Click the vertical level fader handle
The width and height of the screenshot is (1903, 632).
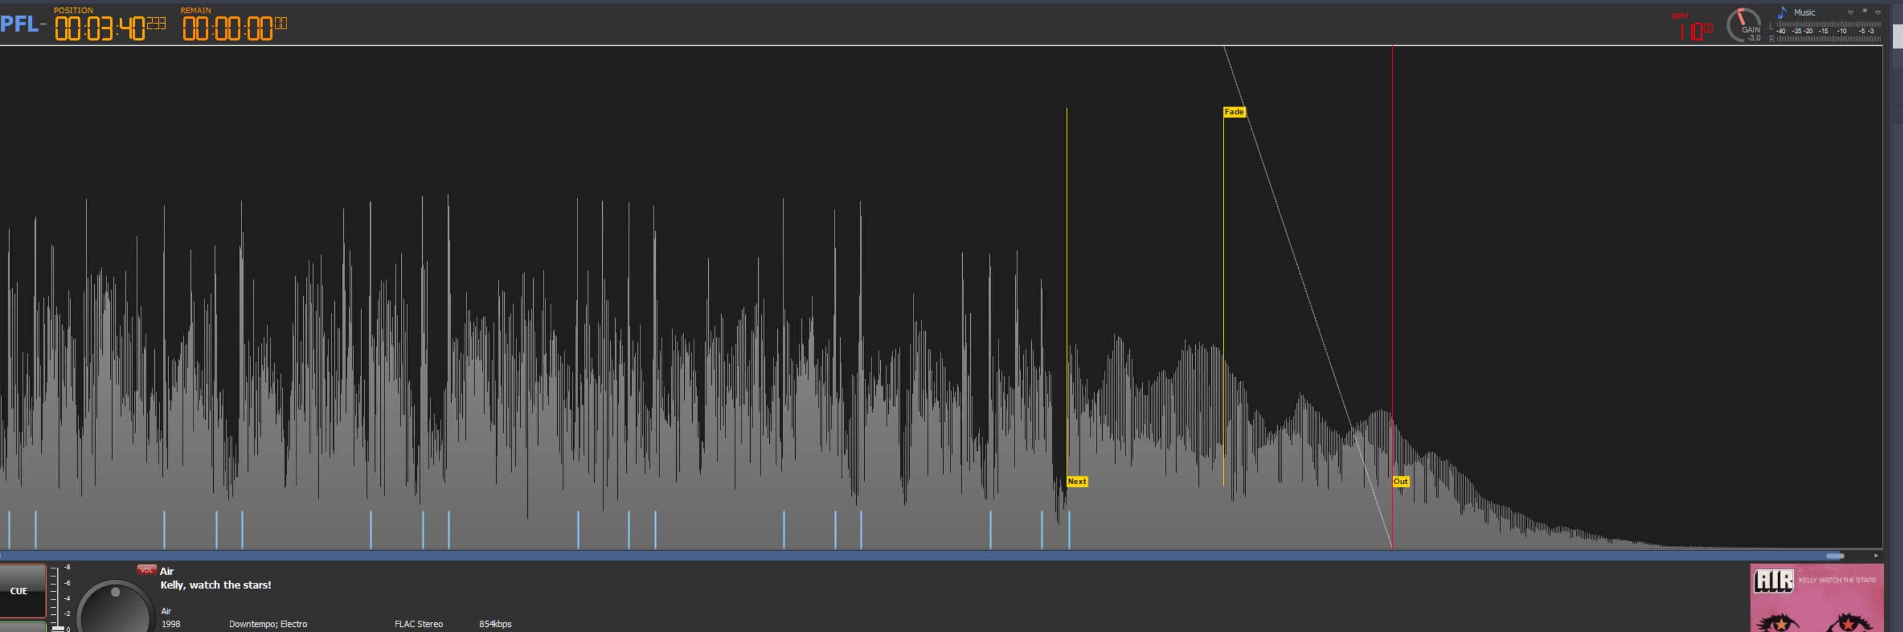tap(58, 628)
